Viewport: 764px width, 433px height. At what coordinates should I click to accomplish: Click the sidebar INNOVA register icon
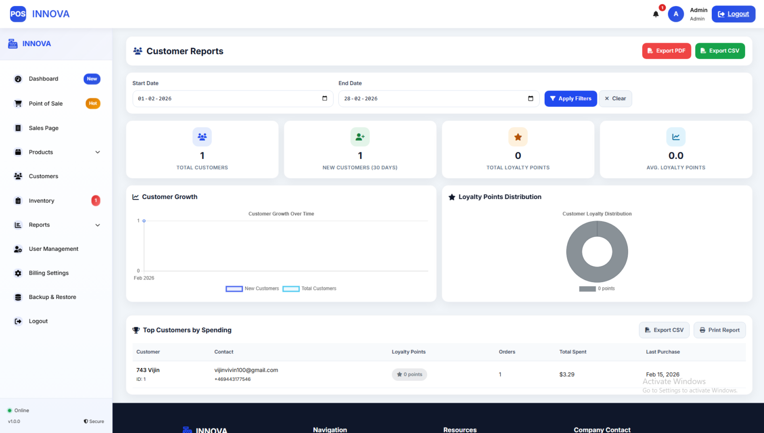click(x=13, y=44)
